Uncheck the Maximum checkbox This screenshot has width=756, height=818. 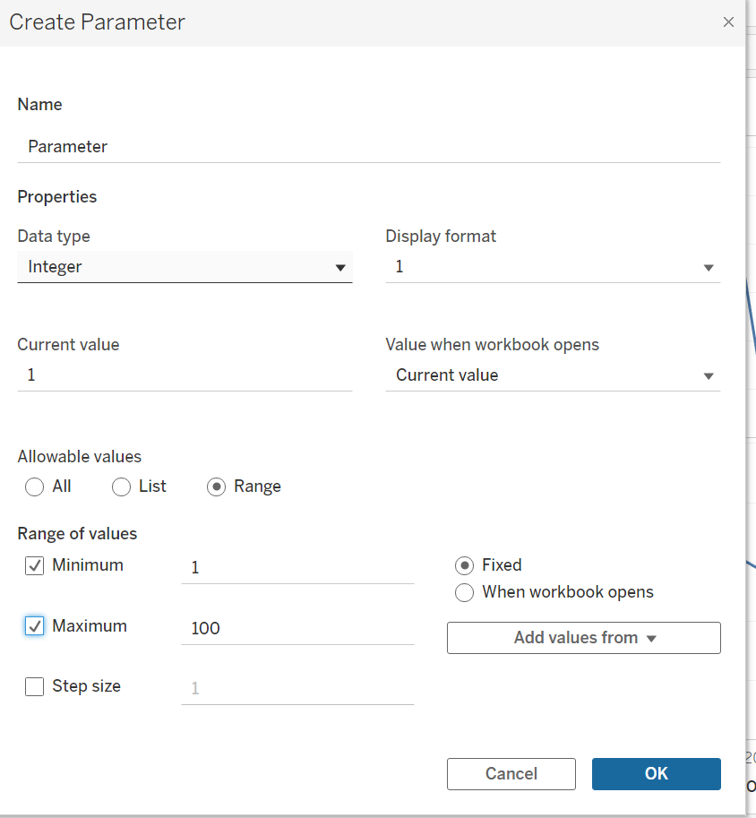tap(35, 626)
